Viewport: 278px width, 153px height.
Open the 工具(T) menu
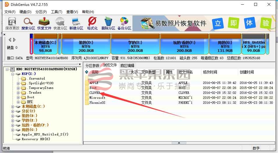click(x=56, y=12)
